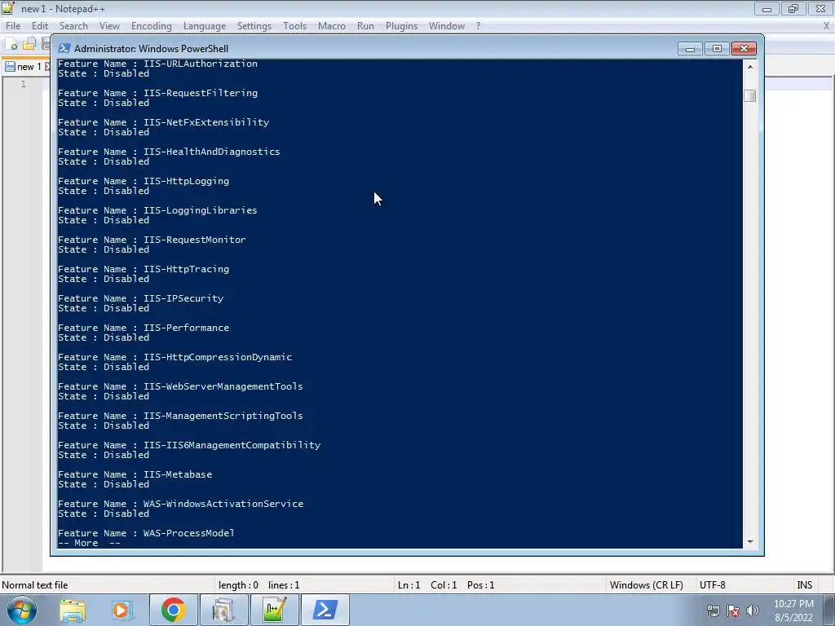Open the Window menu in Notepad++
Screen dimensions: 835x626
pyautogui.click(x=446, y=25)
